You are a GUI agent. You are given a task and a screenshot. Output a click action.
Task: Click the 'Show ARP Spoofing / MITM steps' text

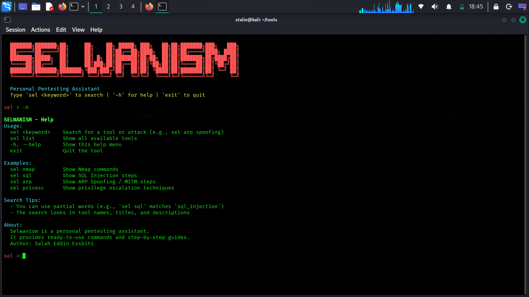pyautogui.click(x=109, y=182)
